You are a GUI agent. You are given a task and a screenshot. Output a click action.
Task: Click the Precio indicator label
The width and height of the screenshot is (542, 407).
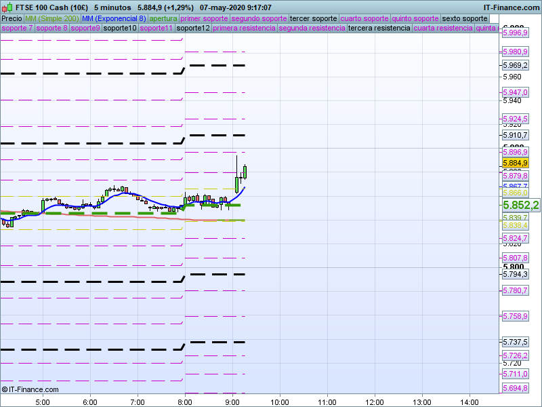coord(12,18)
